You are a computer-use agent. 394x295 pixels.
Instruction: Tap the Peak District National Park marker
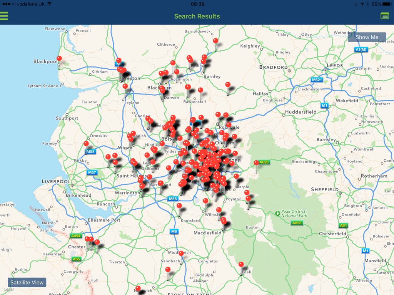(x=278, y=213)
